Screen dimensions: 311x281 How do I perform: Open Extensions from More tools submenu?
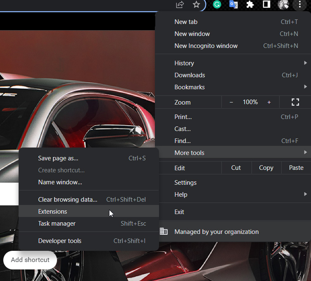89,212
